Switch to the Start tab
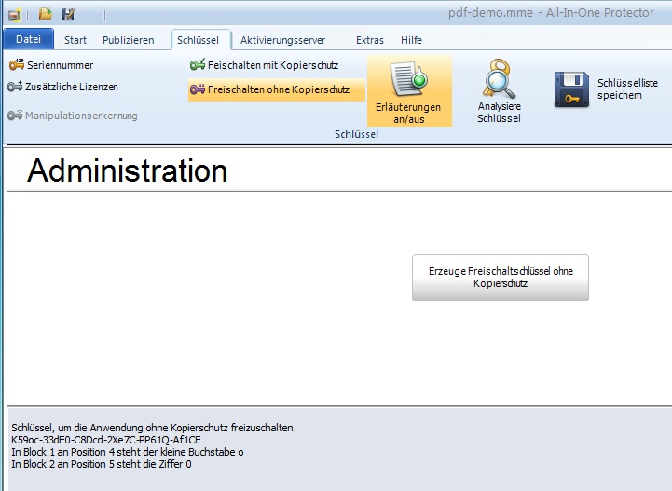Screen dimensions: 672x491 (x=75, y=40)
